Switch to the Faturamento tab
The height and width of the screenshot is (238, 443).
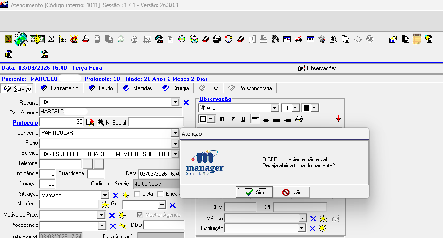[x=60, y=88]
